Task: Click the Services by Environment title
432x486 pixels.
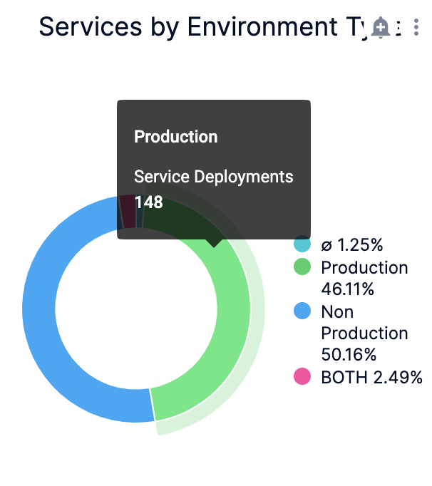Action: [x=205, y=27]
